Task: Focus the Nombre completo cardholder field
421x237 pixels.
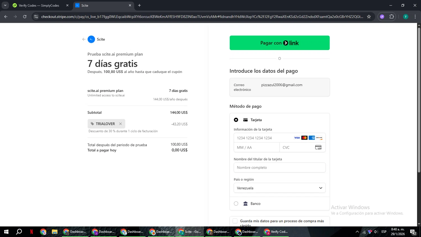Action: (x=280, y=167)
